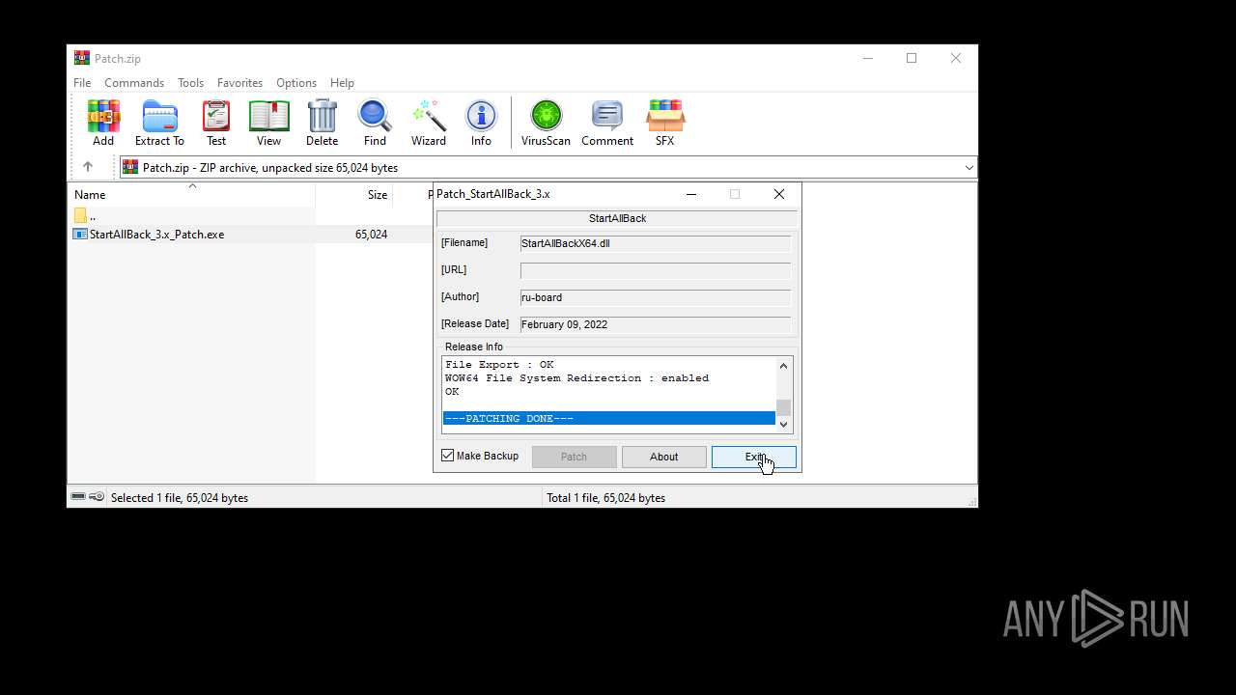Sort files by Size column header
This screenshot has width=1236, height=695.
coord(354,194)
